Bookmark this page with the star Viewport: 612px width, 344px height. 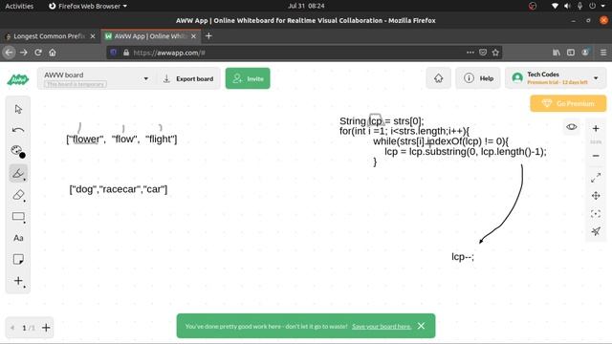point(495,53)
